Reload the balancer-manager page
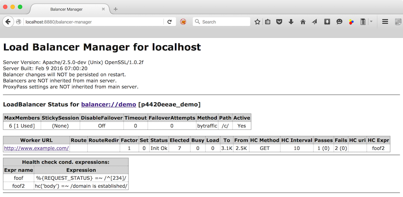The width and height of the screenshot is (403, 197). (170, 22)
